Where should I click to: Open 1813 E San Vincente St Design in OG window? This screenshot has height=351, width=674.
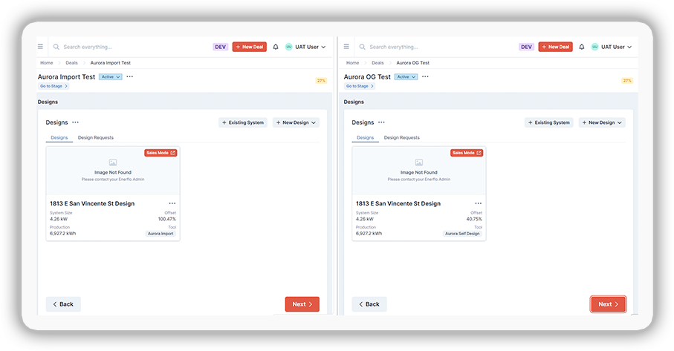[x=398, y=203]
